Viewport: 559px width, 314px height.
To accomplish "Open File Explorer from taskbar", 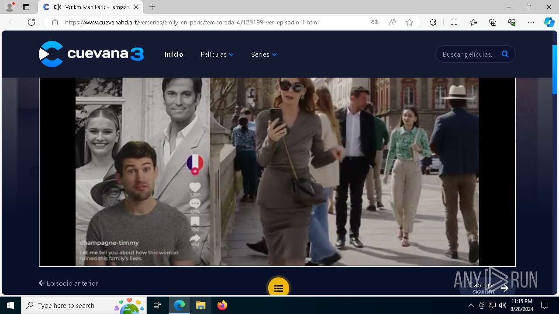I will [x=200, y=305].
